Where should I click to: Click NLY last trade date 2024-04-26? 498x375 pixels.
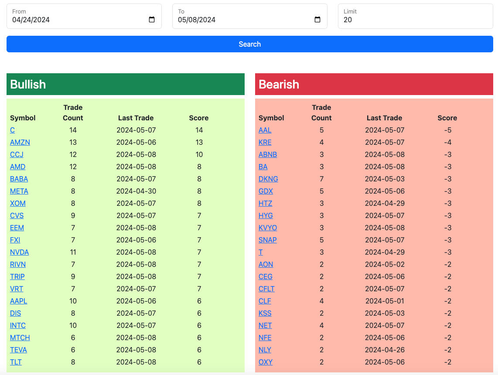pos(385,350)
